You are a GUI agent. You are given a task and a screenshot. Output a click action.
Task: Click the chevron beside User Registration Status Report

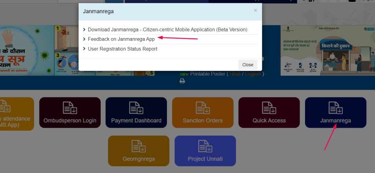pyautogui.click(x=84, y=49)
